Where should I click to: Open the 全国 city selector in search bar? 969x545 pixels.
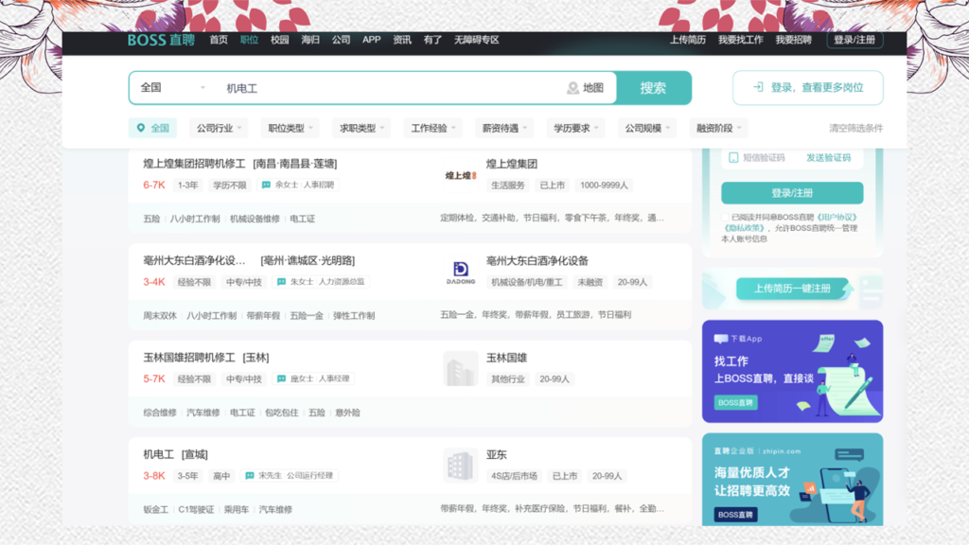point(172,88)
